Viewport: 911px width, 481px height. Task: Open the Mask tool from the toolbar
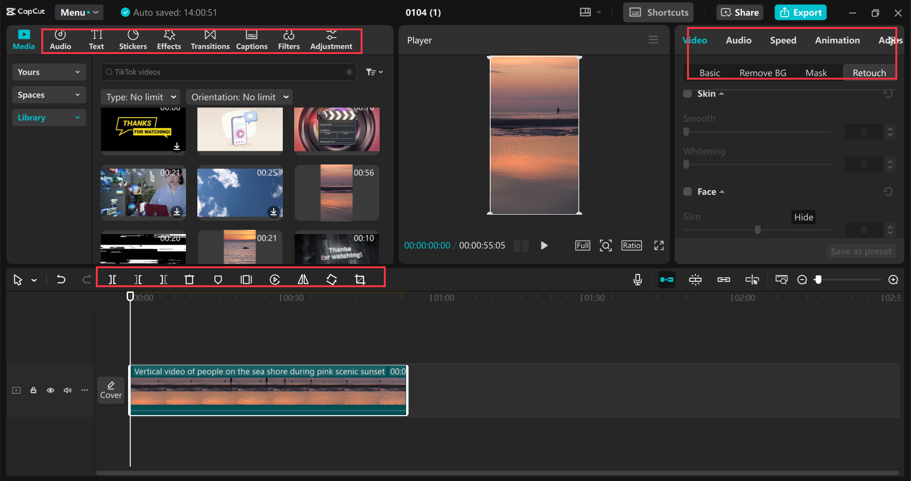click(218, 280)
